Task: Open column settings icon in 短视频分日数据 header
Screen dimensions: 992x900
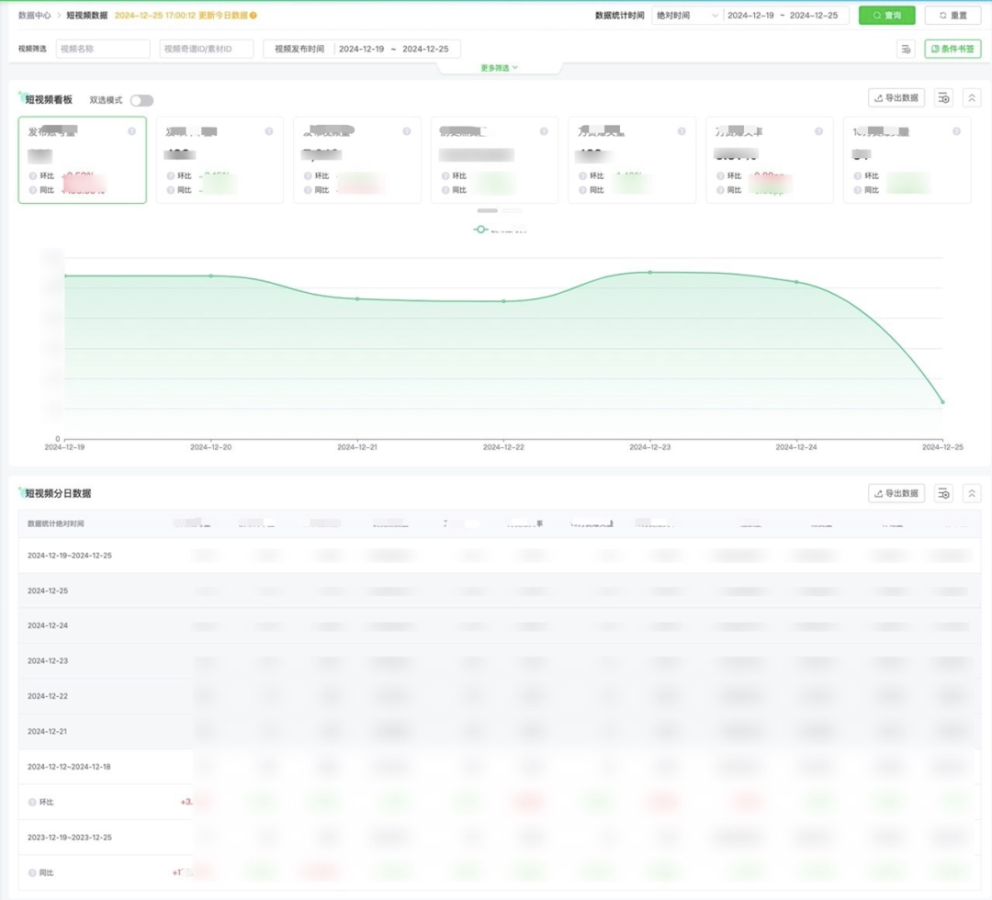Action: (x=944, y=492)
